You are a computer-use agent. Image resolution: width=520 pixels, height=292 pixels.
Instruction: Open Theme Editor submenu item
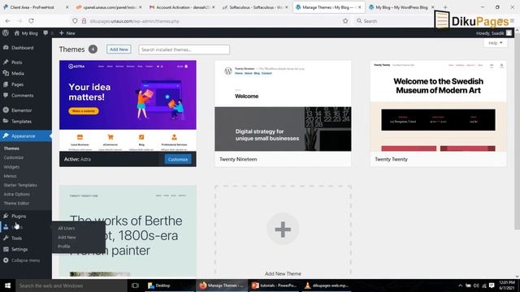point(16,203)
